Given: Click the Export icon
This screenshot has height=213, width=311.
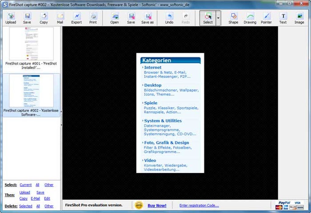Looking at the screenshot, I should pos(76,18).
